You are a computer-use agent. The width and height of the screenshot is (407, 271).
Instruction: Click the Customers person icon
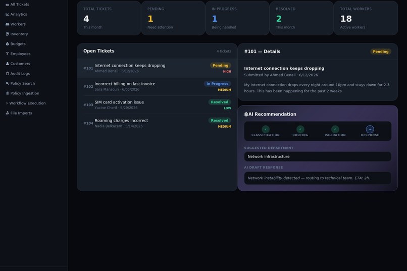coord(7,64)
